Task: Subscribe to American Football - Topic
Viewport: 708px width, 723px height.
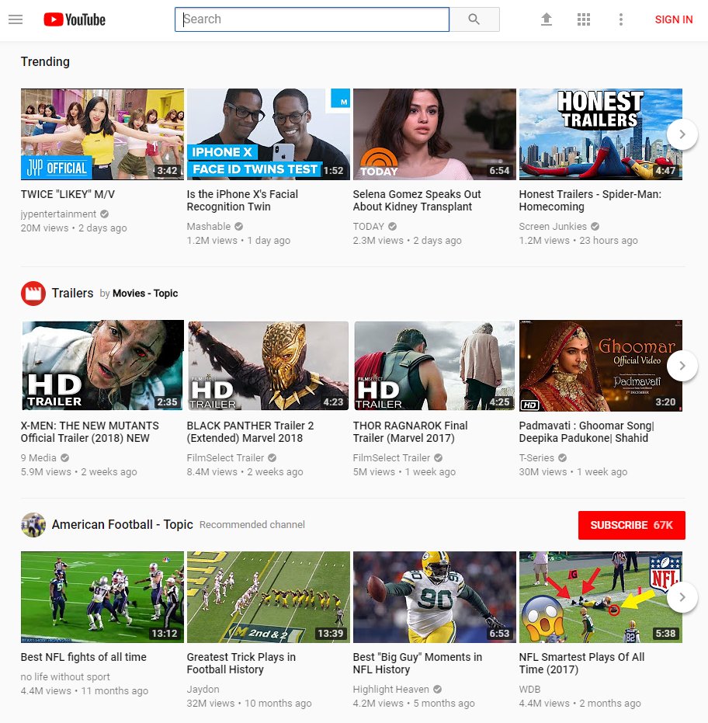Action: pyautogui.click(x=631, y=525)
